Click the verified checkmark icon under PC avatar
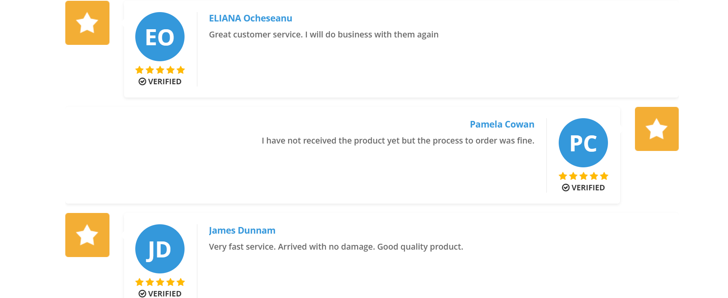The height and width of the screenshot is (298, 728). click(x=566, y=188)
